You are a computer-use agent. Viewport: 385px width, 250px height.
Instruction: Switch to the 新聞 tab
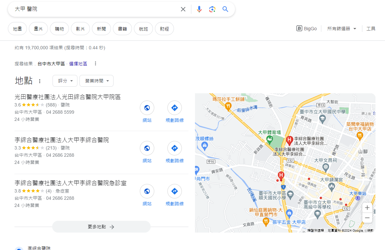coord(101,29)
